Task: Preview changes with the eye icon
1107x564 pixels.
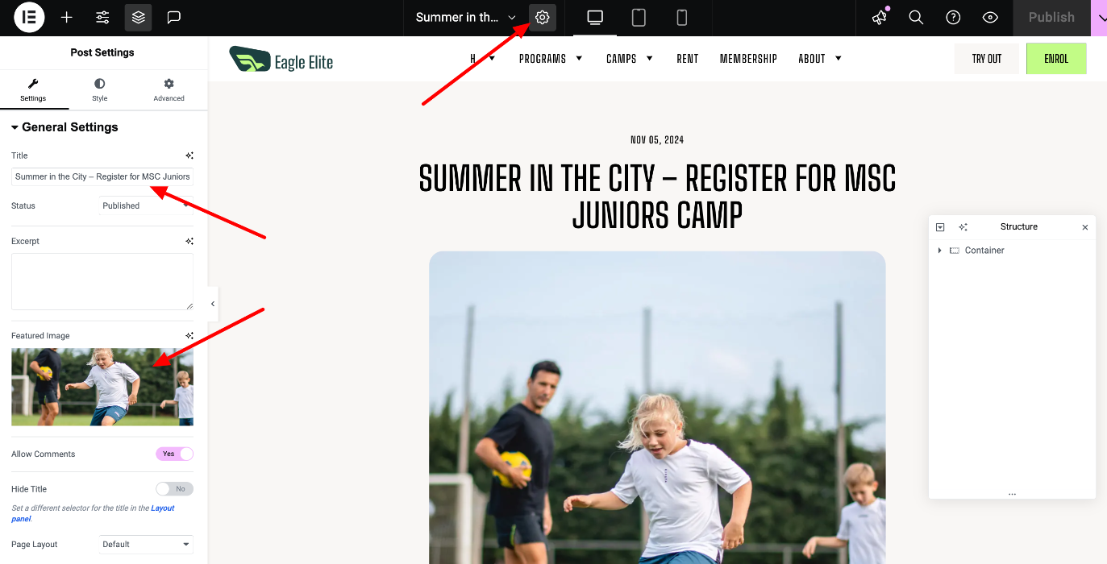Action: click(x=990, y=17)
